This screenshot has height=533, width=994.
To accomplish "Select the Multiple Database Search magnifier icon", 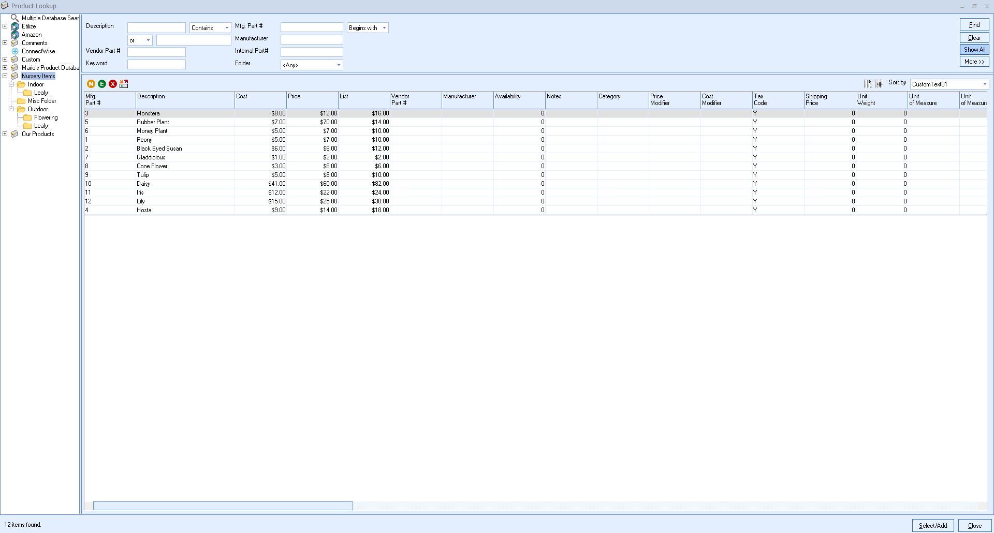I will [15, 18].
